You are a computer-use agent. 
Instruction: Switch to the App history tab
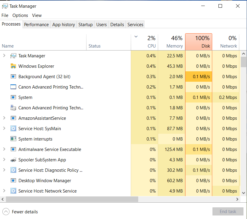pos(64,25)
